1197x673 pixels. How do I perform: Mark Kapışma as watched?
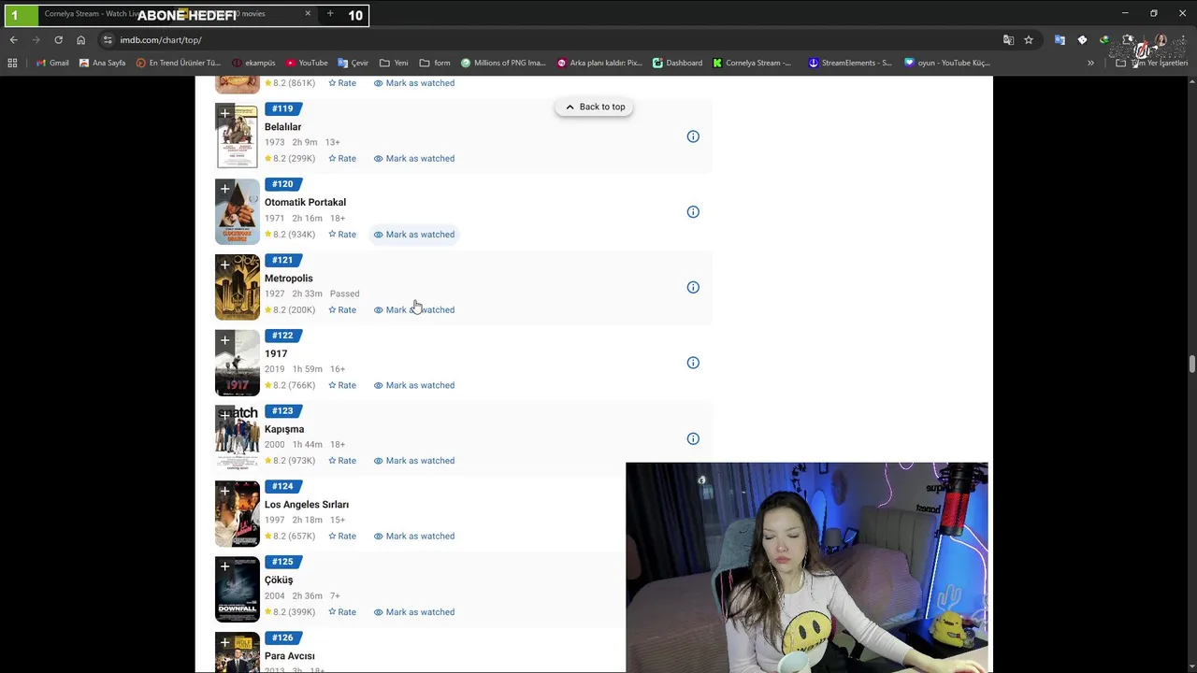[414, 461]
